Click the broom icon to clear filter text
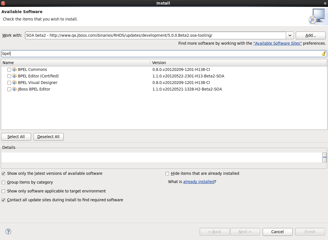The width and height of the screenshot is (328, 240). [324, 54]
